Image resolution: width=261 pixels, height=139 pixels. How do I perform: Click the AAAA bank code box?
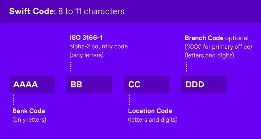[32, 84]
